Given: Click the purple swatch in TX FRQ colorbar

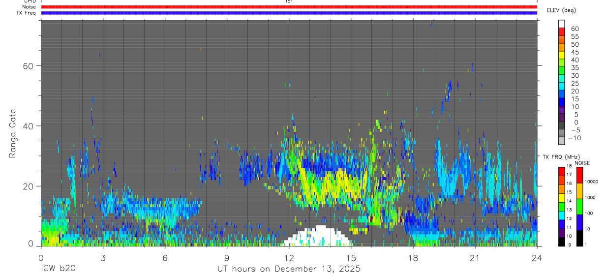Looking at the screenshot, I should tap(561, 233).
